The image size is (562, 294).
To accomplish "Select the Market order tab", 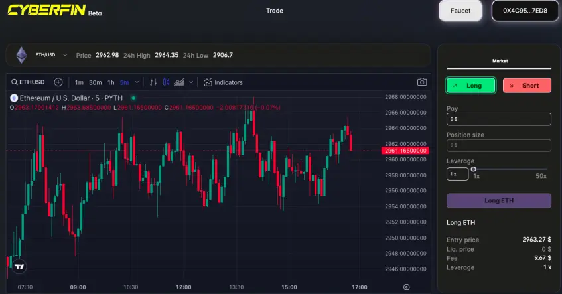I will coord(500,61).
